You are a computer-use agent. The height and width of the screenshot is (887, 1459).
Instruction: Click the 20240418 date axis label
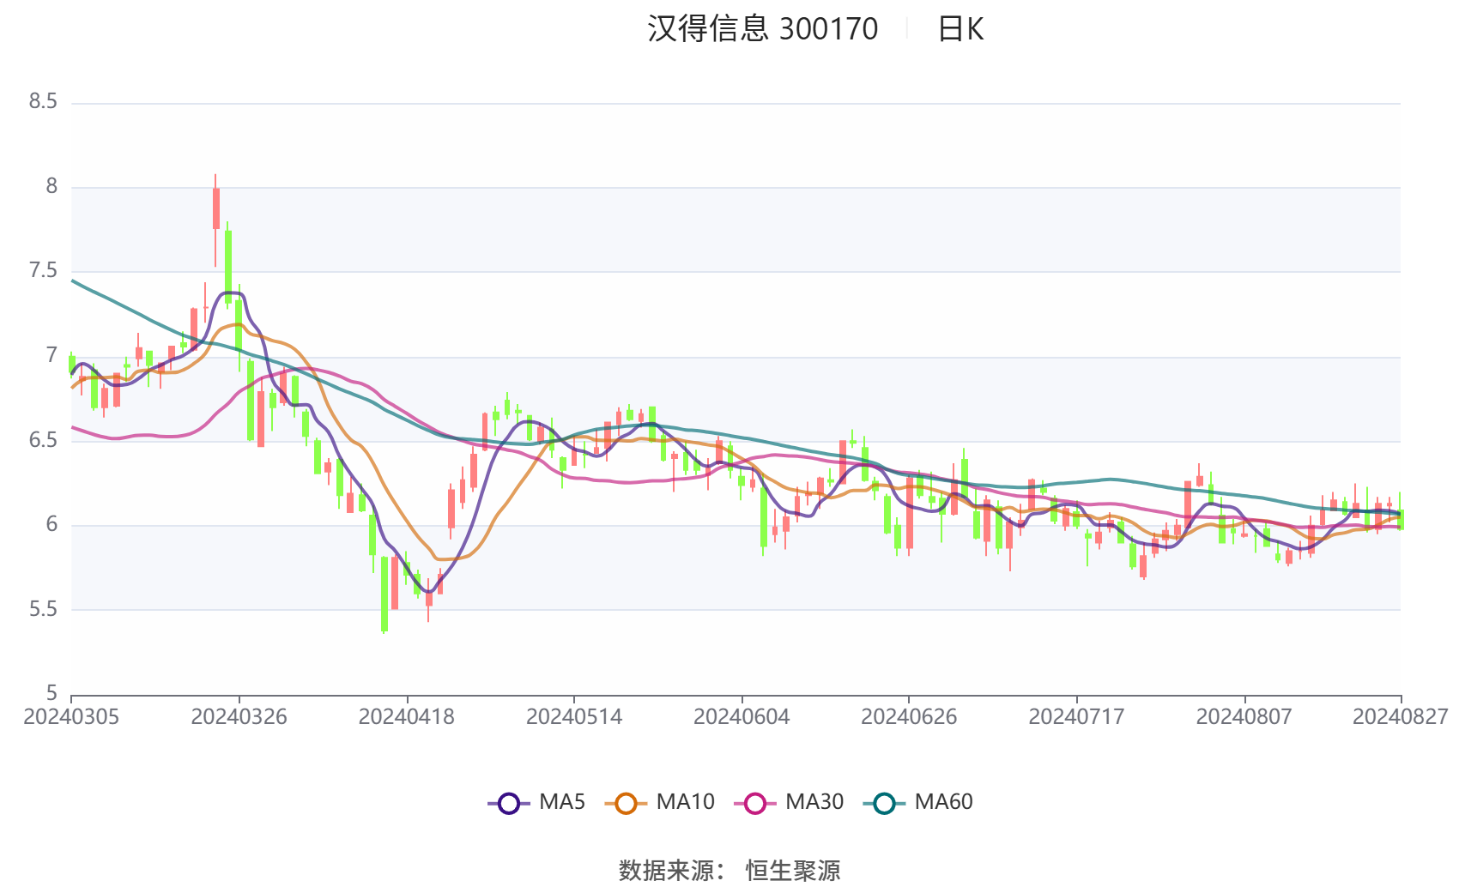tap(406, 717)
